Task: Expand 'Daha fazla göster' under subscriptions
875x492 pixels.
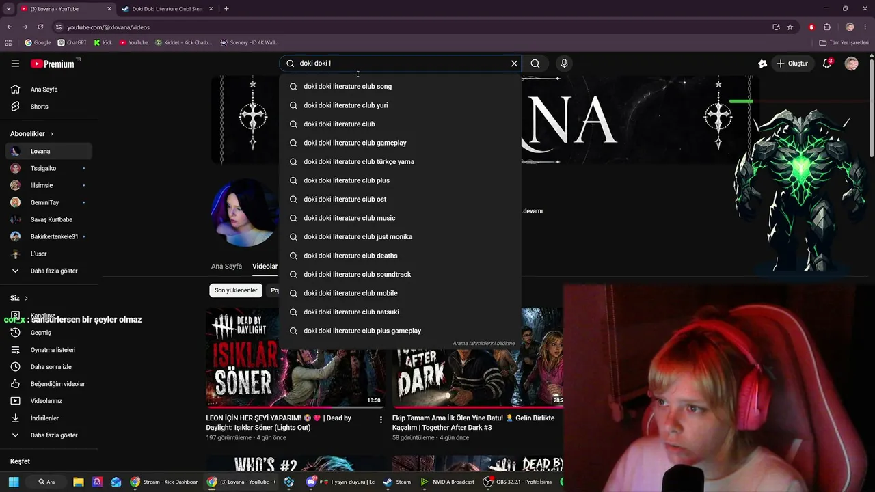Action: point(49,271)
